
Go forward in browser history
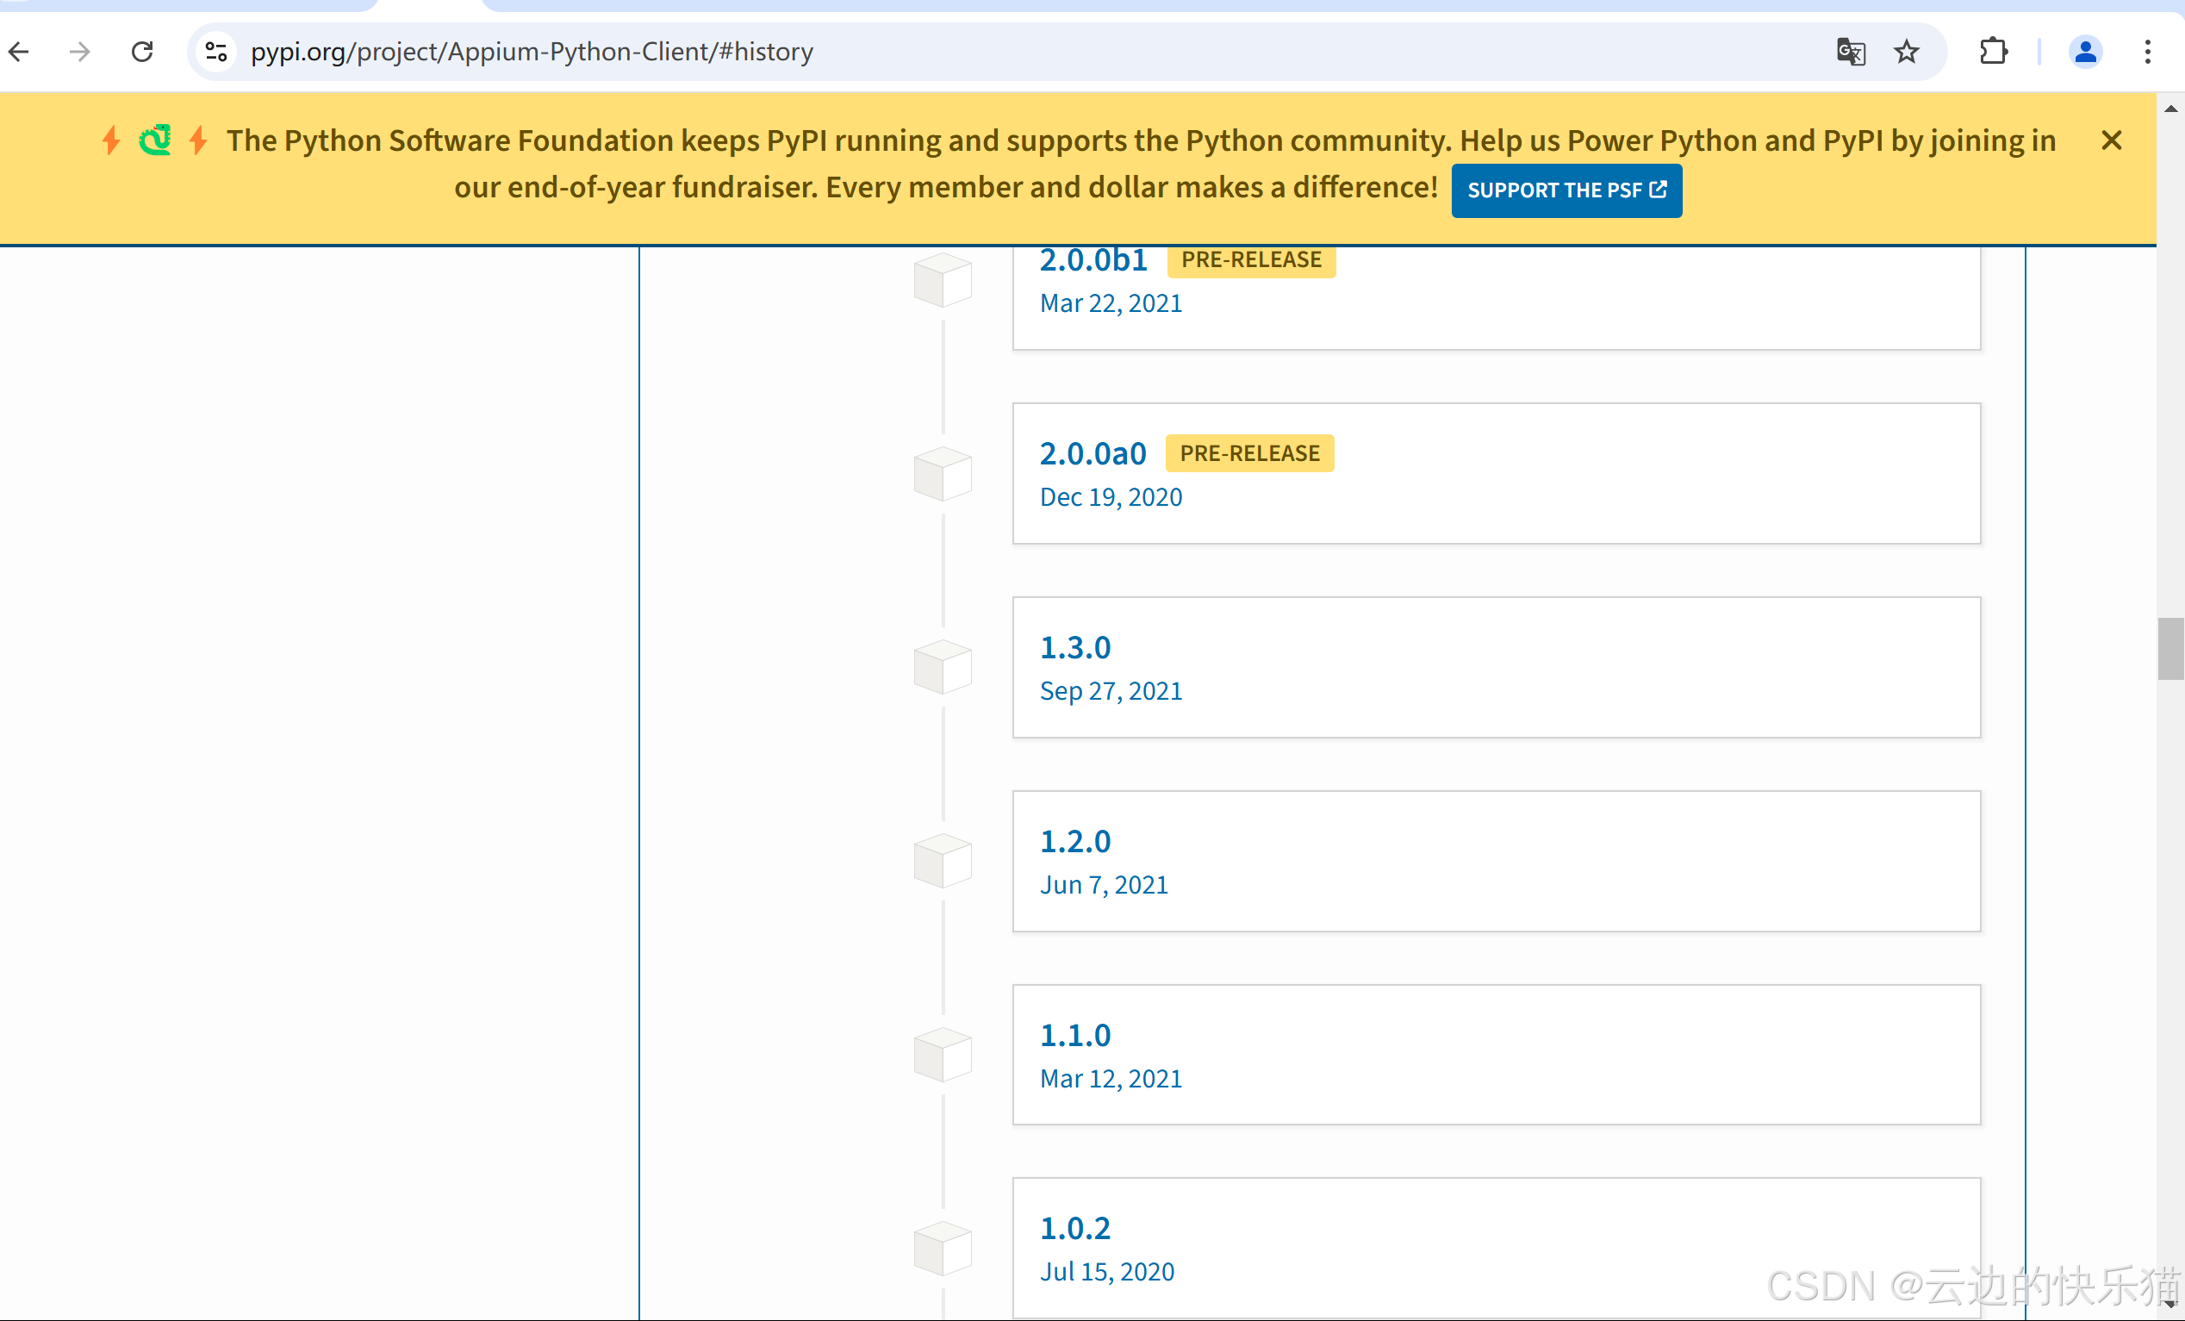pyautogui.click(x=80, y=52)
